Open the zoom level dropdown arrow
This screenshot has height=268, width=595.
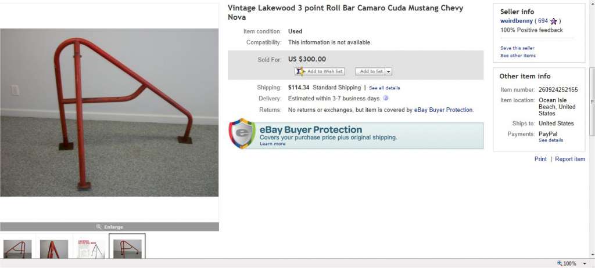(x=585, y=263)
